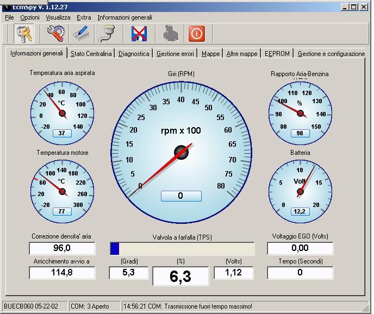Open the Gestione errori tab
This screenshot has height=314, width=374.
click(x=175, y=54)
